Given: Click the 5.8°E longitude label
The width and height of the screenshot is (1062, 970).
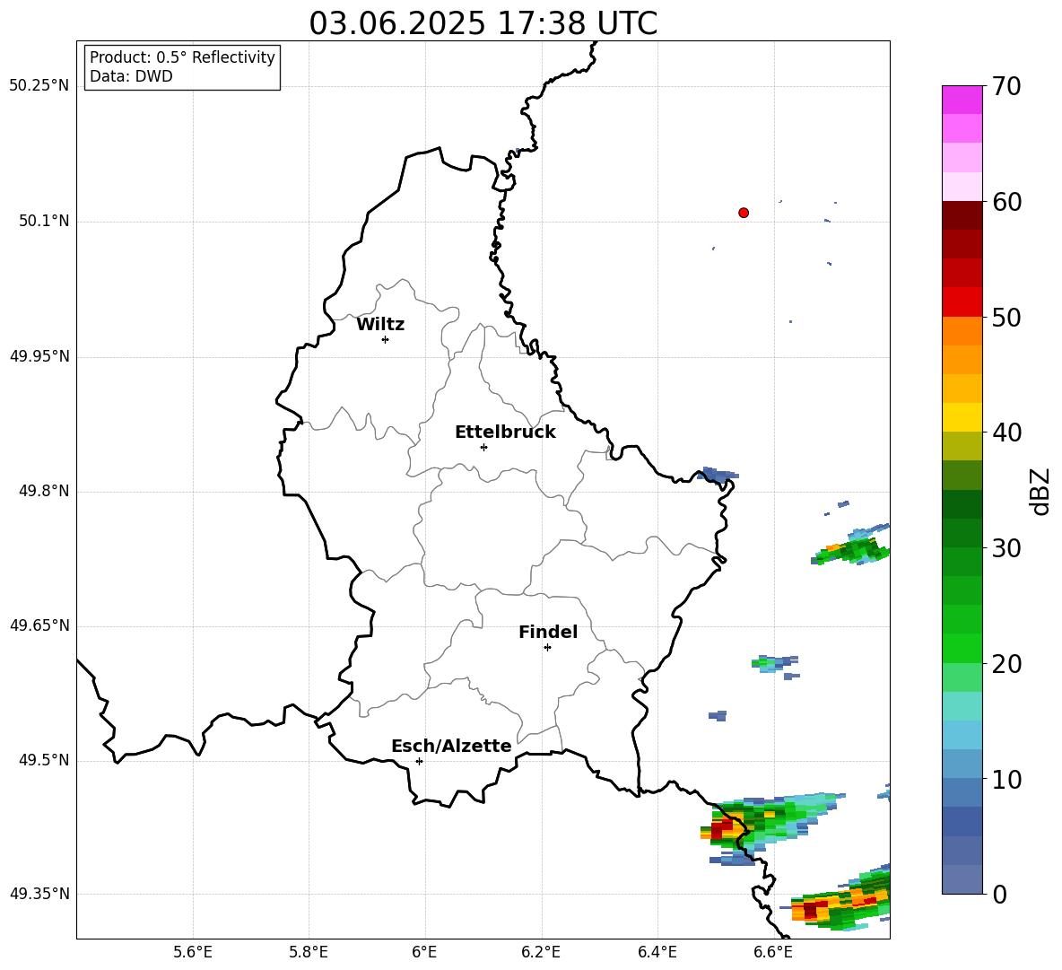Looking at the screenshot, I should click(x=309, y=952).
